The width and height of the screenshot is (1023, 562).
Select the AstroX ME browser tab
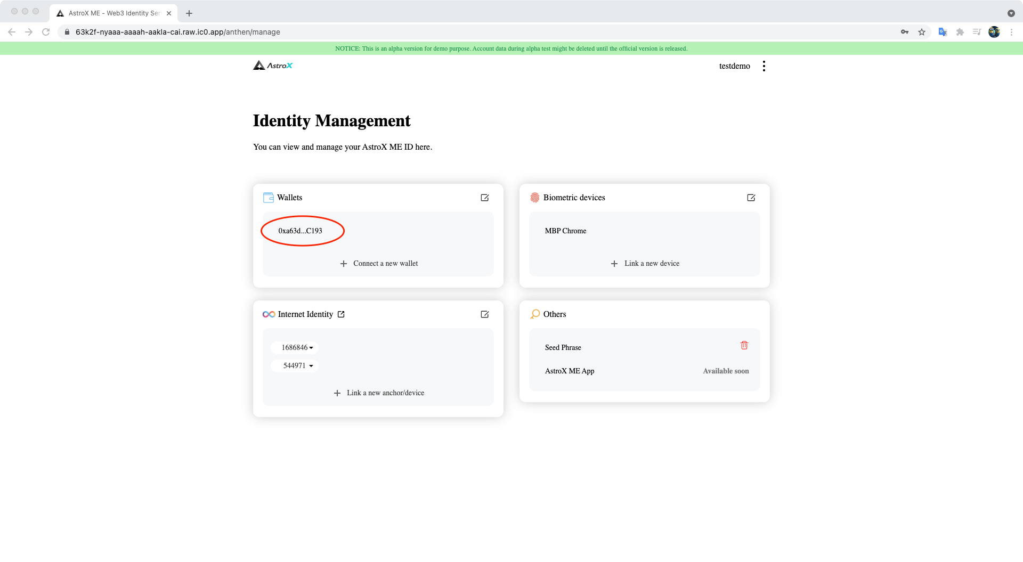click(x=114, y=13)
